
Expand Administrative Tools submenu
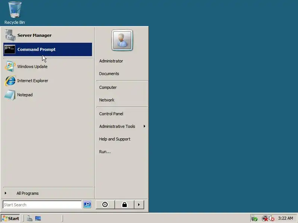pos(122,126)
